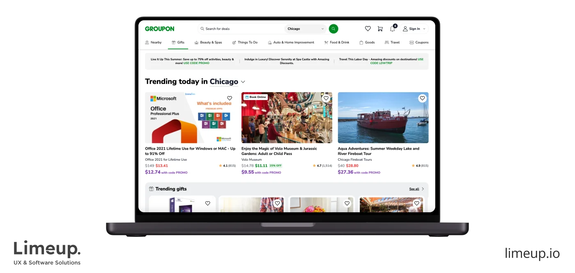Click the Book Online badge on Volo Museum
Screen dimensions: 575x273
(255, 97)
